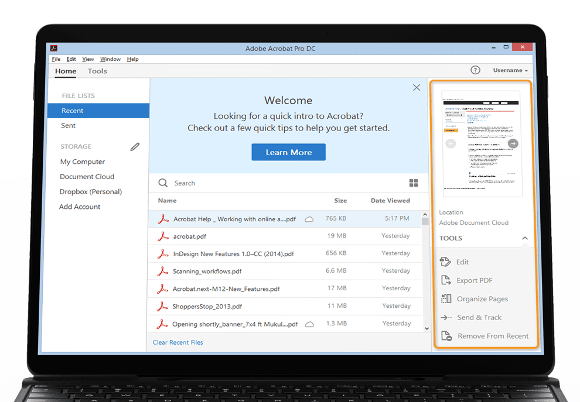Click the Learn More button

point(288,152)
